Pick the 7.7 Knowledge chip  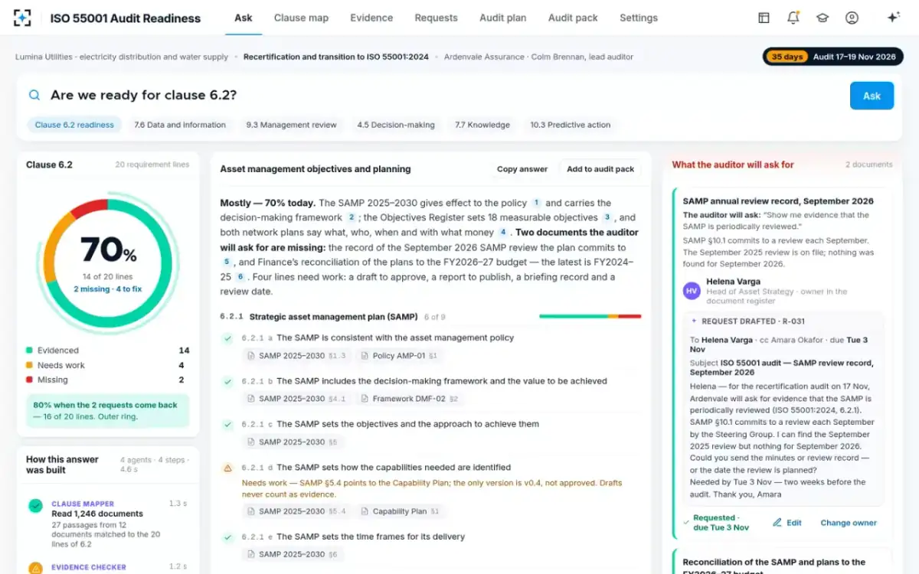(x=482, y=125)
